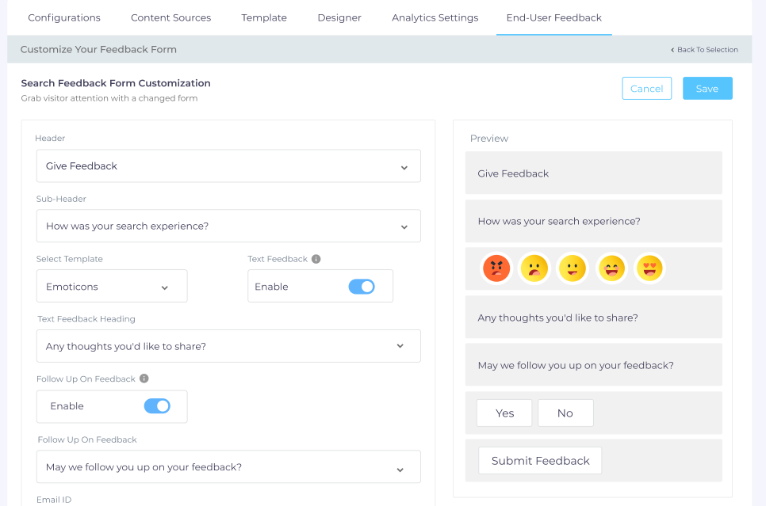
Task: Click info icon beside Follow Up On Feedback
Action: coord(144,379)
